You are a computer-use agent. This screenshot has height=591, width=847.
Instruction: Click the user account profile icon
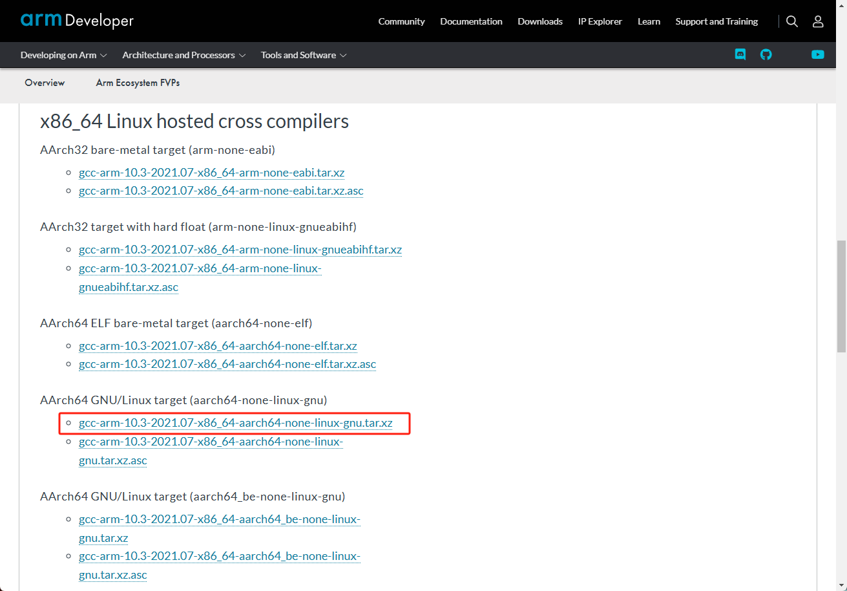click(818, 21)
